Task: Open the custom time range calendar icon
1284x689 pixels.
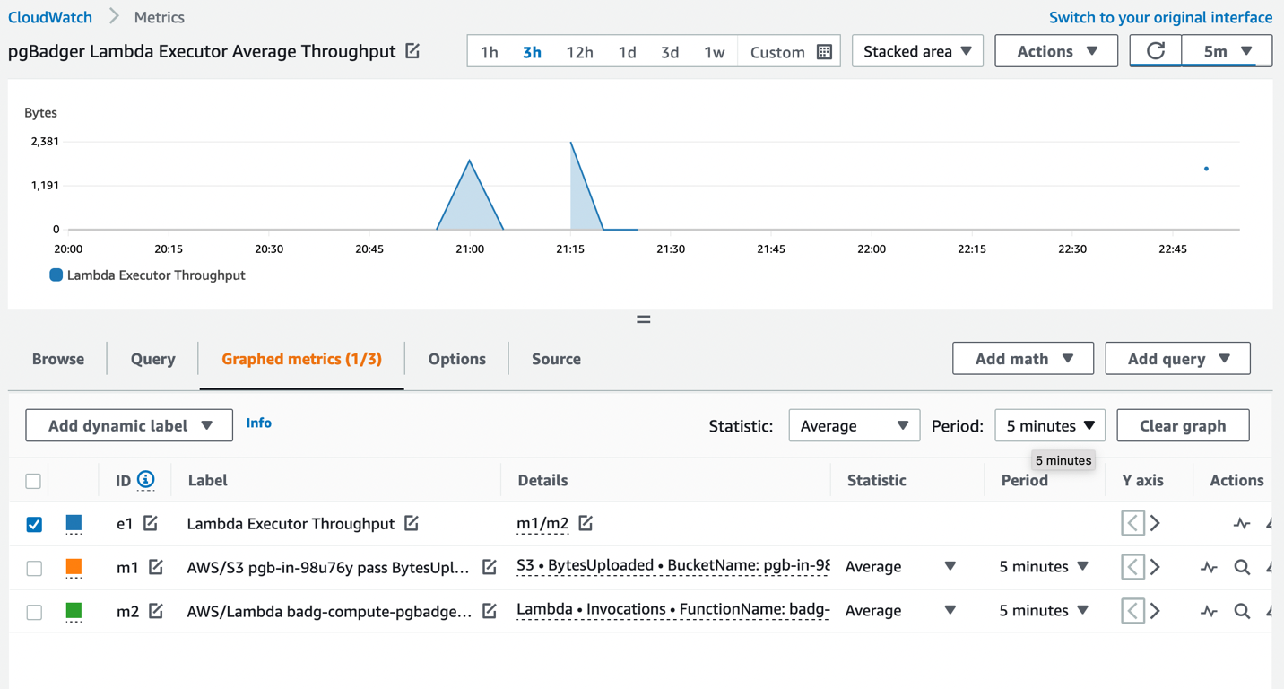Action: coord(824,52)
